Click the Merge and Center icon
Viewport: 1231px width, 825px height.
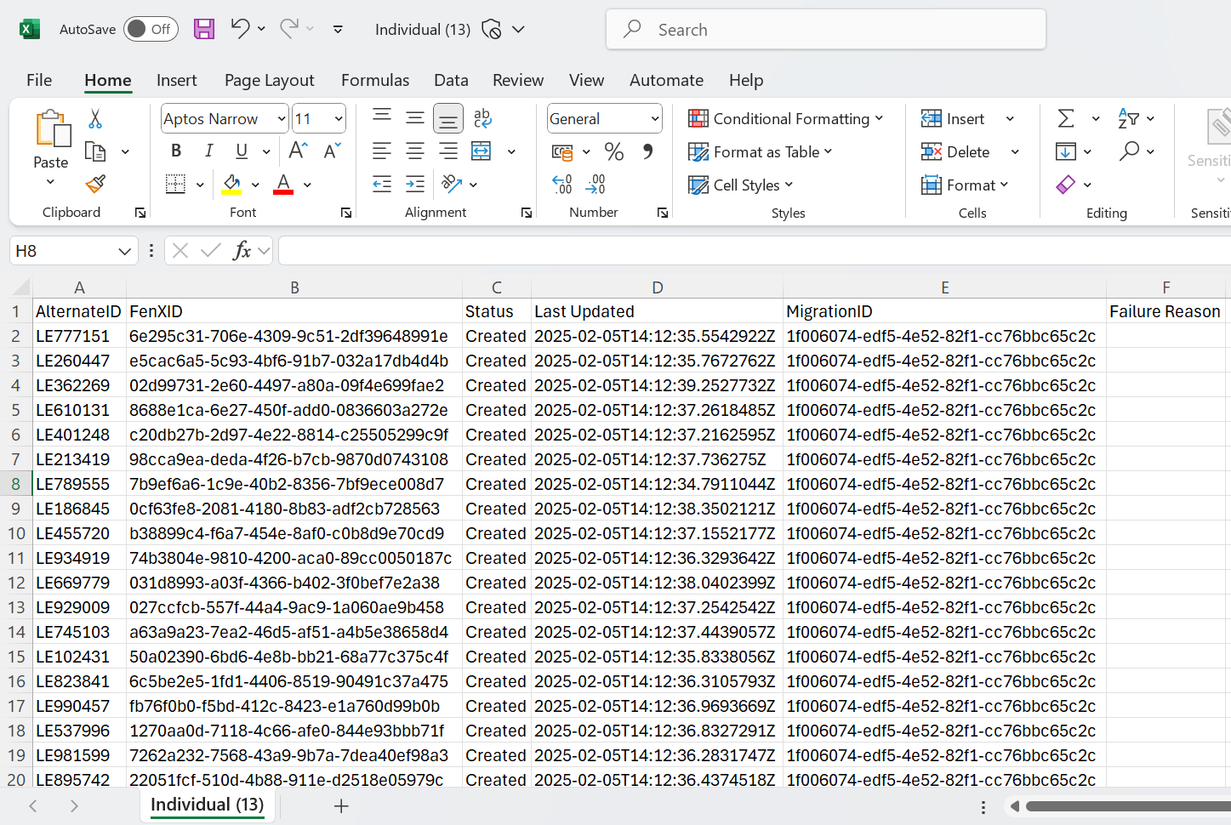pyautogui.click(x=482, y=151)
